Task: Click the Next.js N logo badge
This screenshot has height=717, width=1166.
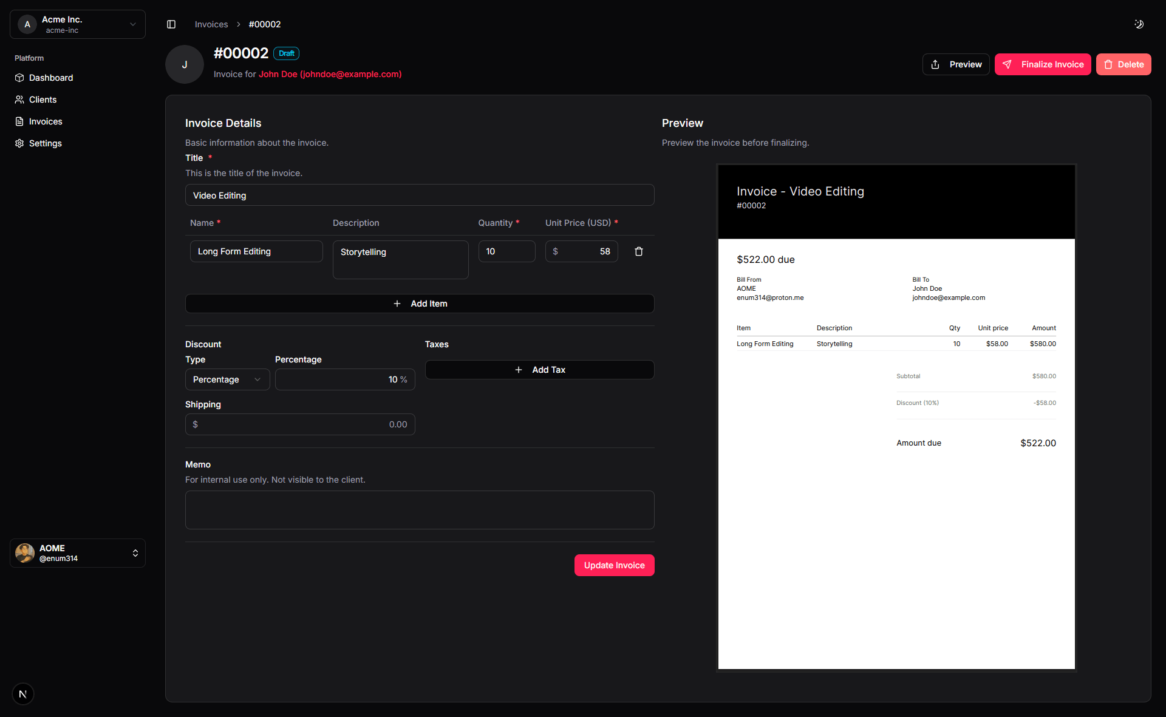Action: pos(23,694)
